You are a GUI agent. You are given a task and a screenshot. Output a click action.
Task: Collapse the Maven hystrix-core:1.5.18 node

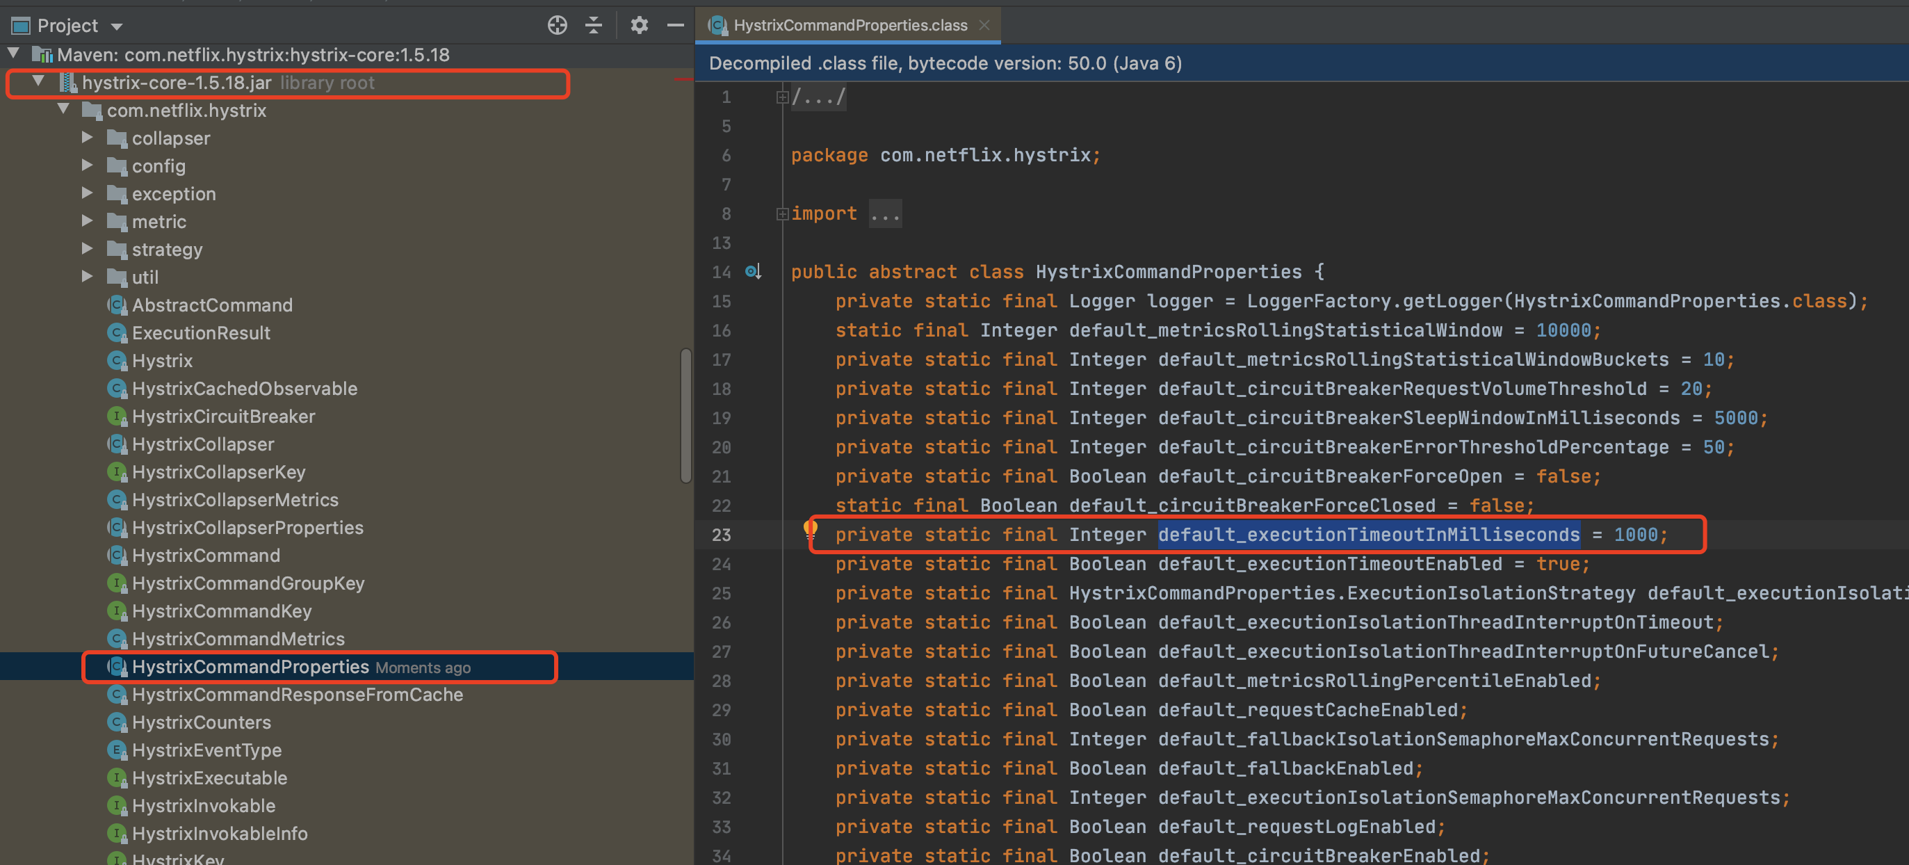click(x=14, y=54)
